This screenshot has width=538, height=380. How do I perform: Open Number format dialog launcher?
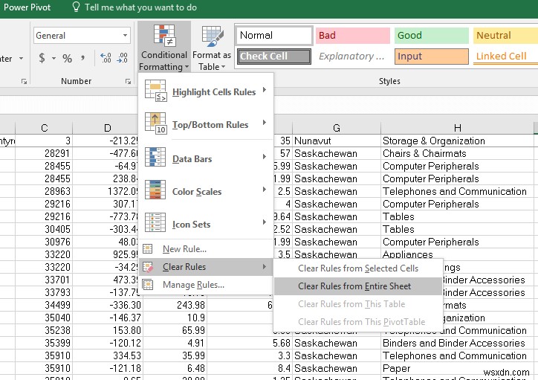(128, 81)
